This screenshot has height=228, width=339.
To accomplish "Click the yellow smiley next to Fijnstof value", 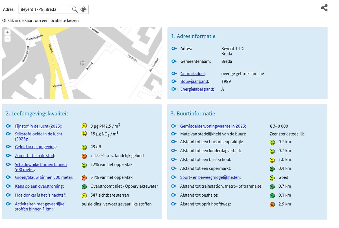I will 84,125.
